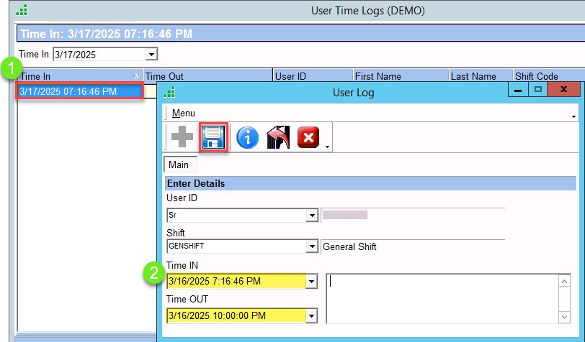Open the Menu item in User Log

point(183,113)
